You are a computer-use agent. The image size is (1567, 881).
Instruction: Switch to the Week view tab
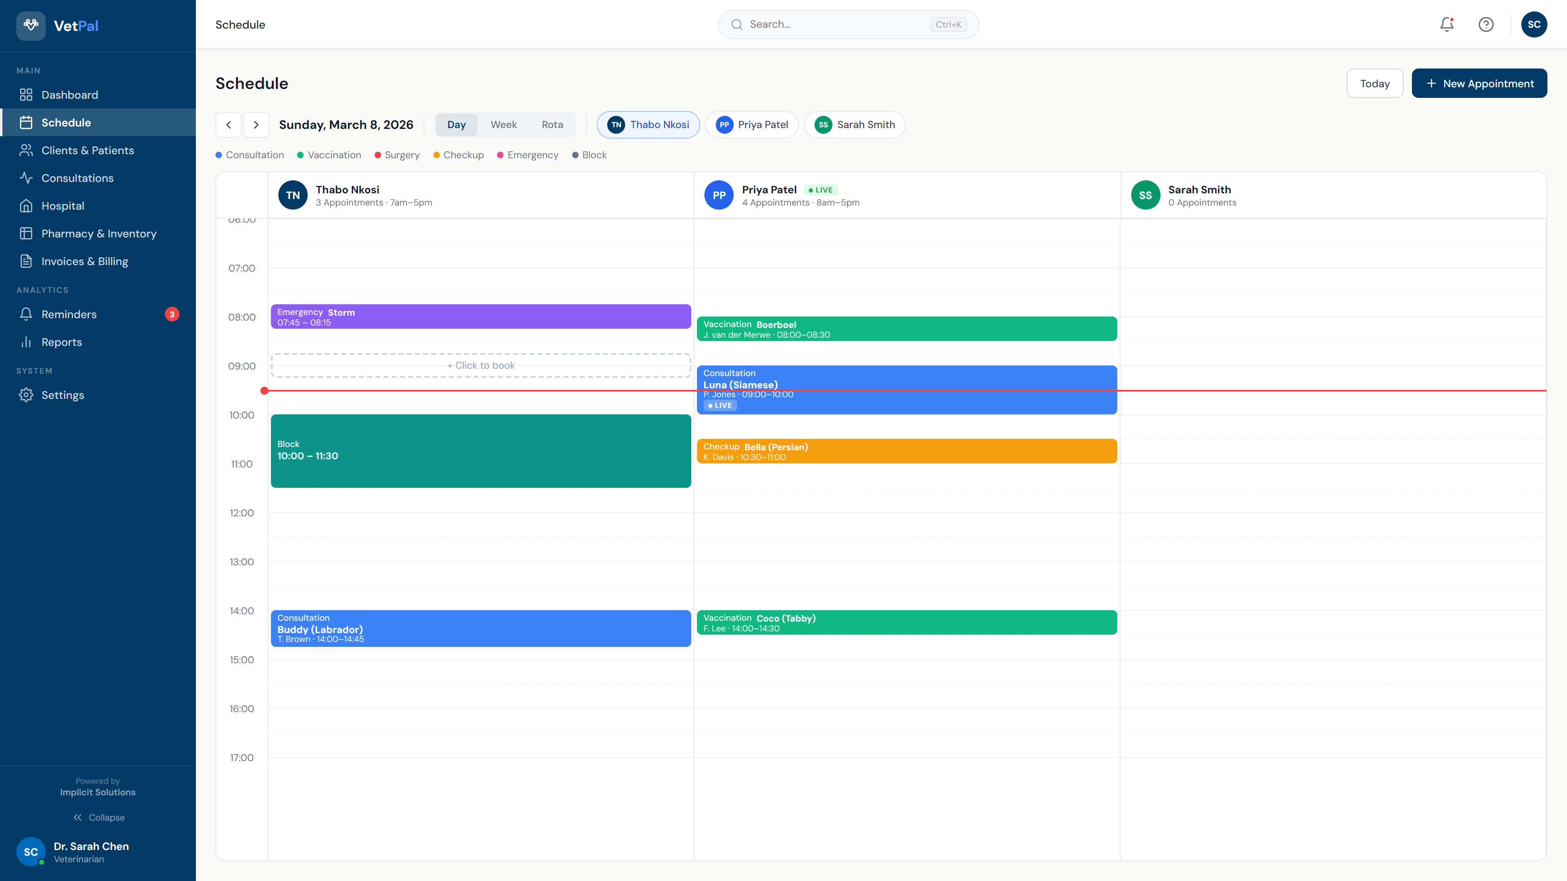tap(504, 125)
